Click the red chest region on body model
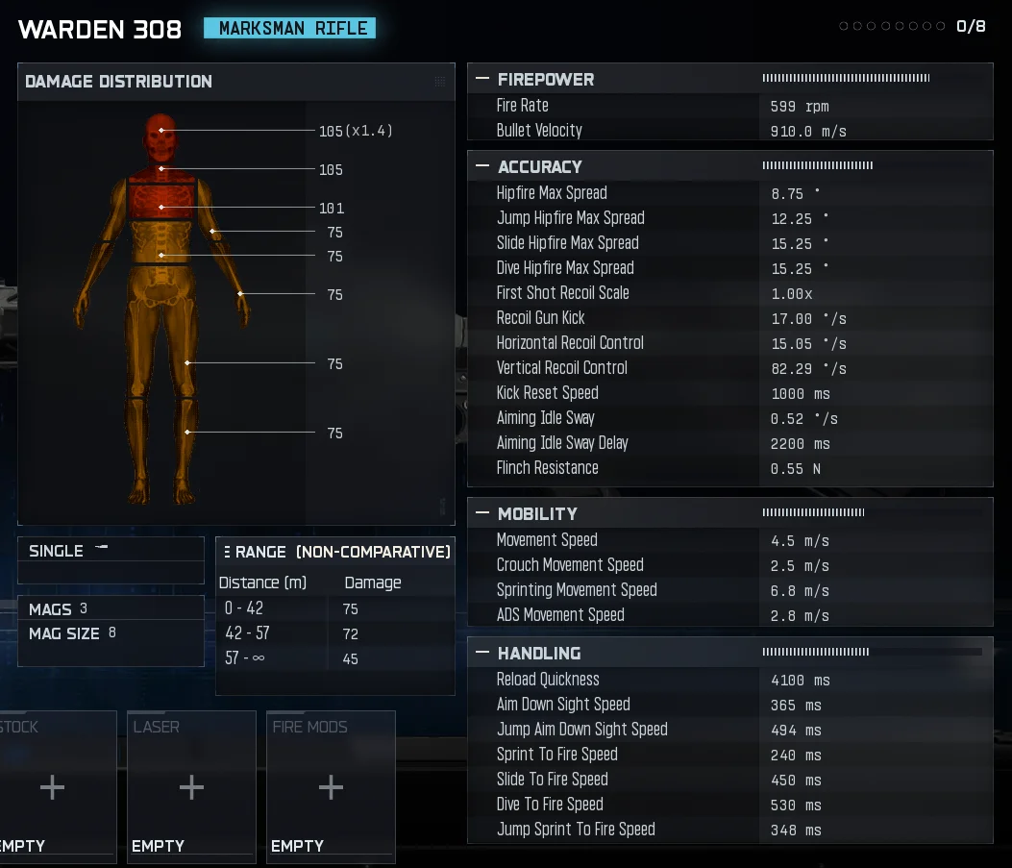 coord(161,204)
